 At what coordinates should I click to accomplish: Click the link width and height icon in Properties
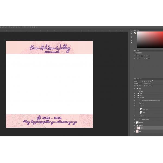(x=142, y=55)
